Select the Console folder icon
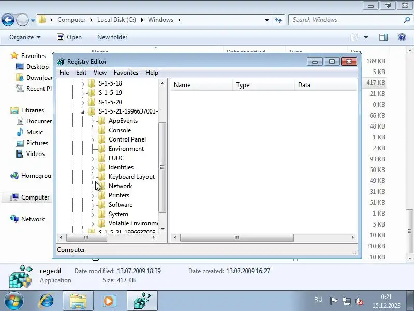 tap(101, 130)
